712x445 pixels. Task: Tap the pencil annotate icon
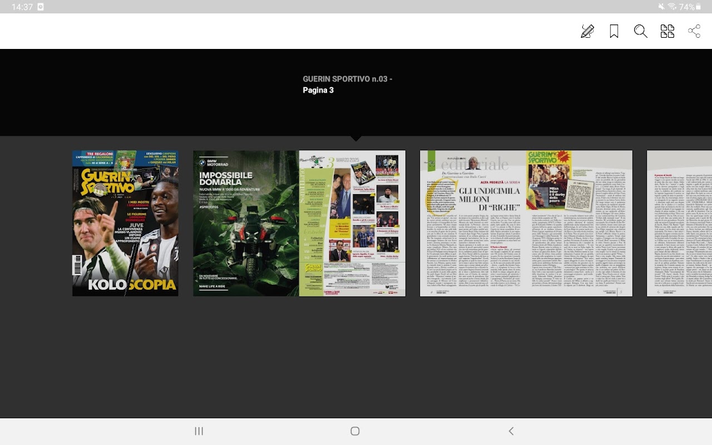tap(587, 31)
